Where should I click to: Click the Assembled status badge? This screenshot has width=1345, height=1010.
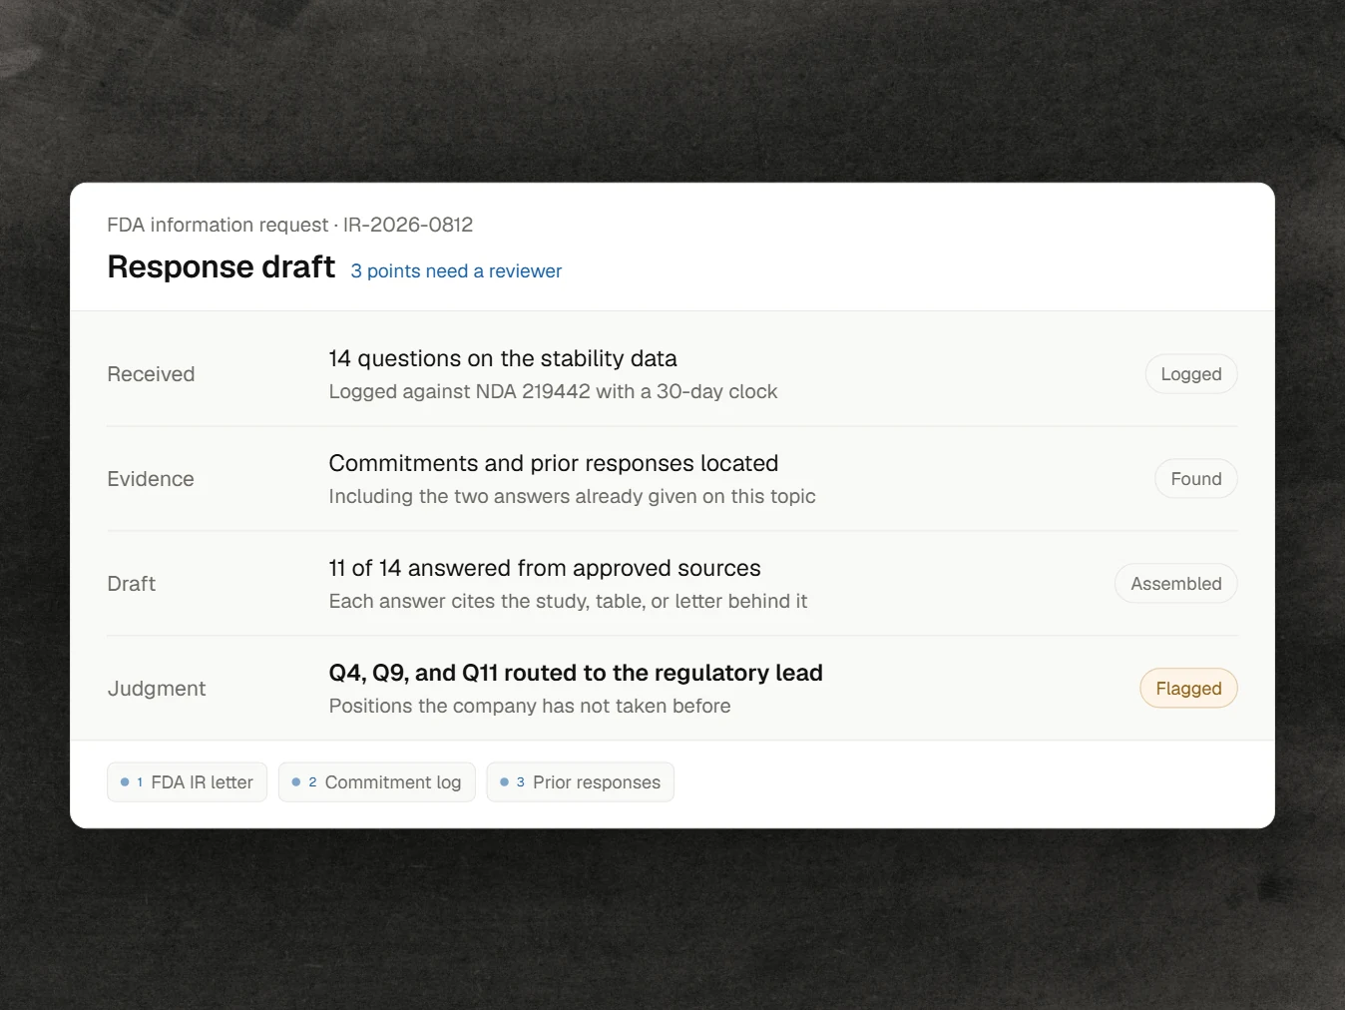pos(1175,584)
